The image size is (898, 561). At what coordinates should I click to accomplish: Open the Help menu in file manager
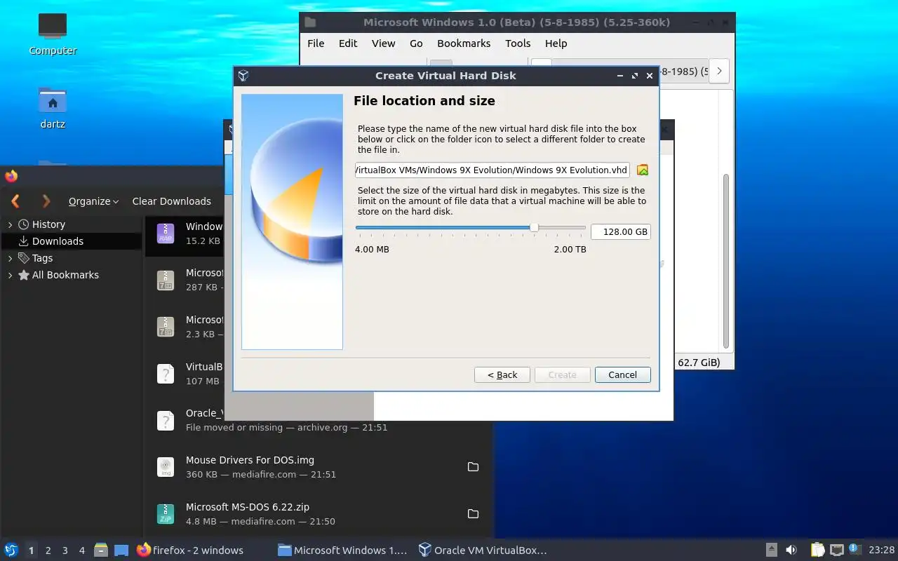556,43
